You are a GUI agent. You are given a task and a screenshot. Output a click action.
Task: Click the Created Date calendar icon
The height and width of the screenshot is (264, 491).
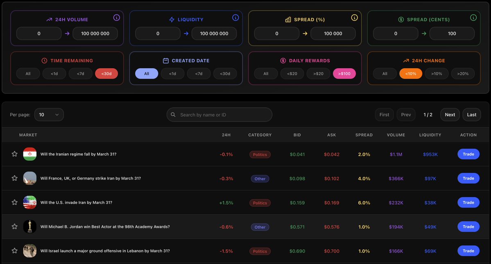(x=166, y=61)
